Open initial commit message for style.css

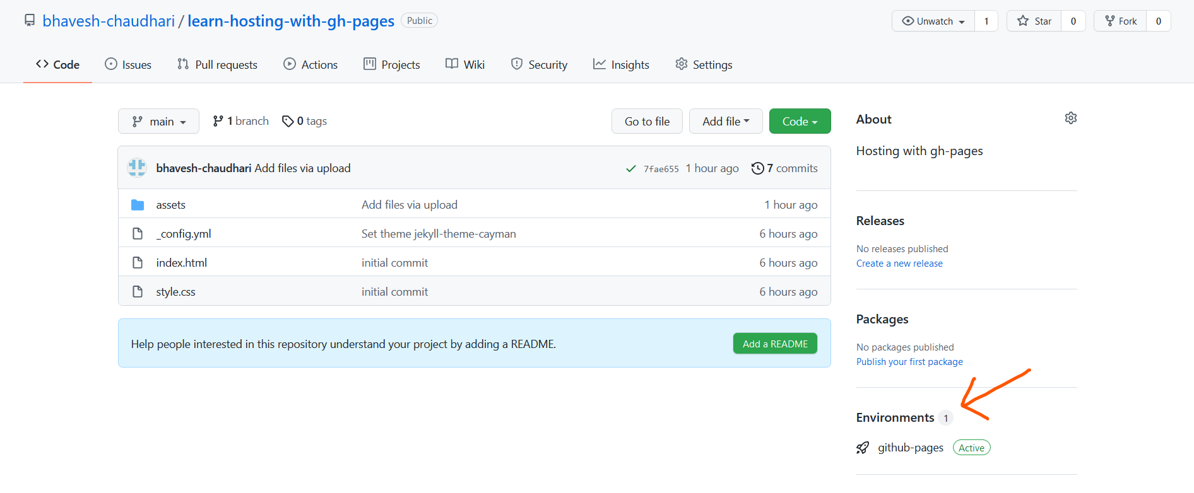394,292
